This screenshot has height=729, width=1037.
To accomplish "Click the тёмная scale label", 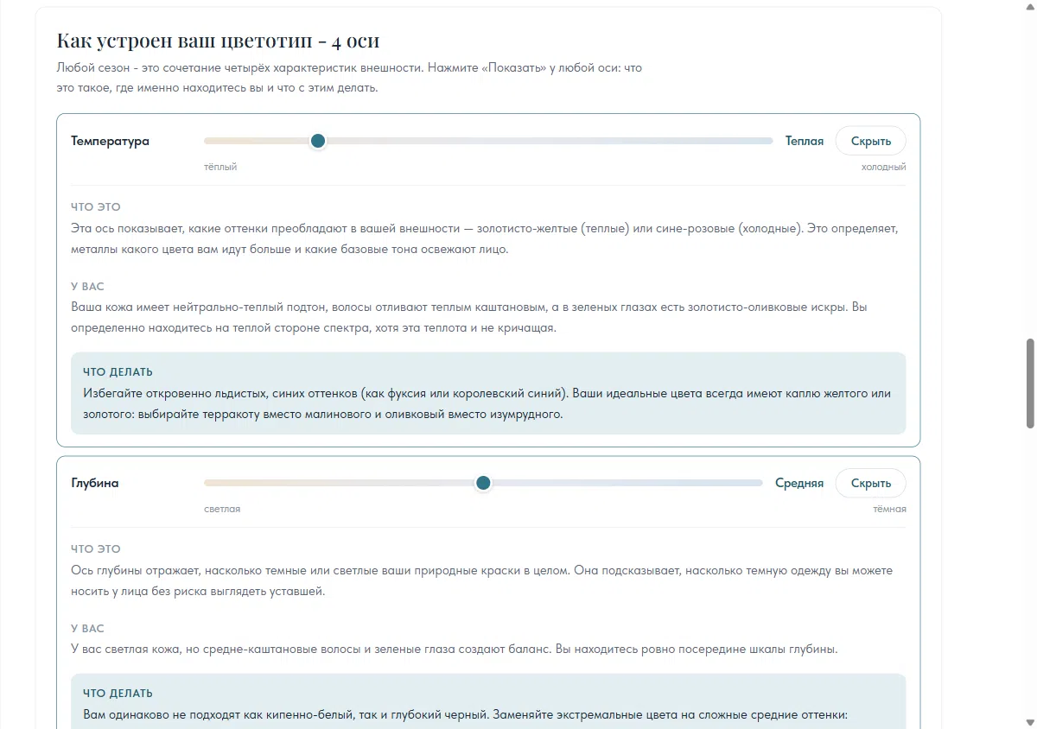I will 889,509.
